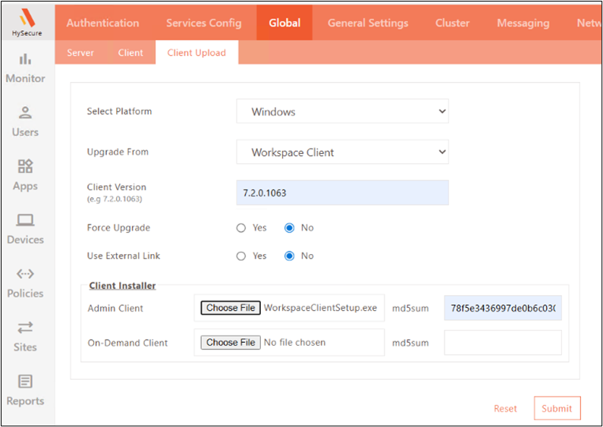Viewport: 603px width, 427px height.
Task: Click the HySecure logo icon
Action: point(27,17)
